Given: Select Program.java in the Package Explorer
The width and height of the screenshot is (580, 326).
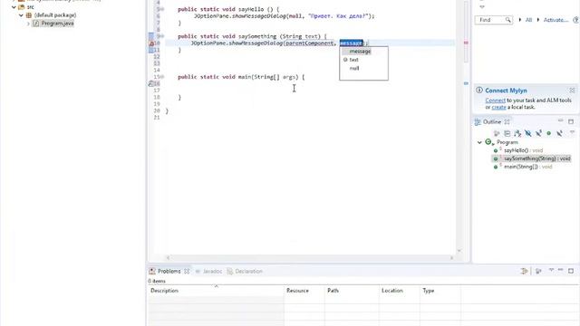Looking at the screenshot, I should 57,24.
